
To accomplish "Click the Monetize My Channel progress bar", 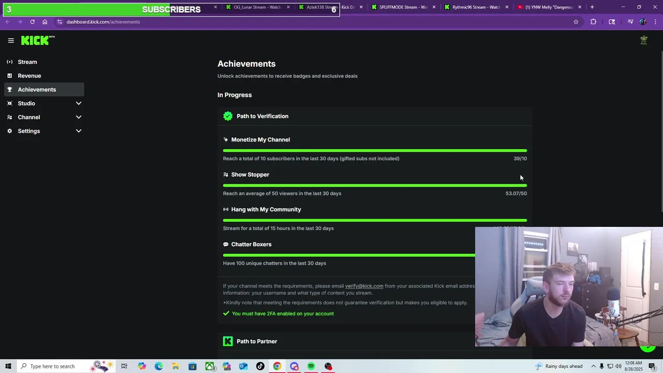I will 375,151.
